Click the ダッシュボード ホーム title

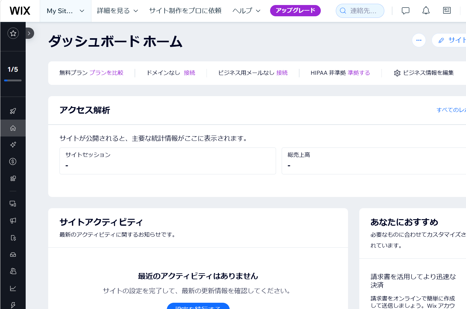pyautogui.click(x=115, y=41)
